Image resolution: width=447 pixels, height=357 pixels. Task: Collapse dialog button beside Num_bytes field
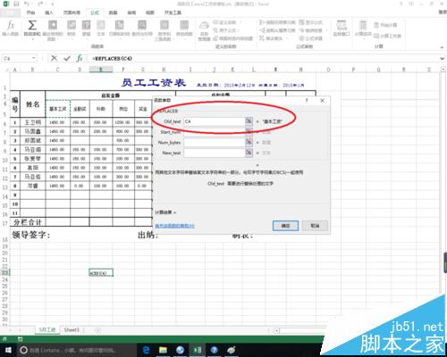(249, 142)
